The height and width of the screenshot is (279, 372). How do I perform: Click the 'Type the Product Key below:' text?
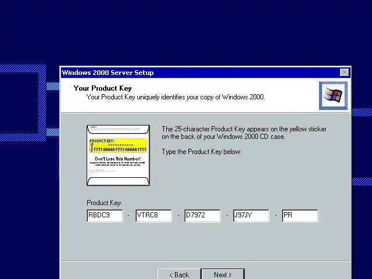point(201,152)
